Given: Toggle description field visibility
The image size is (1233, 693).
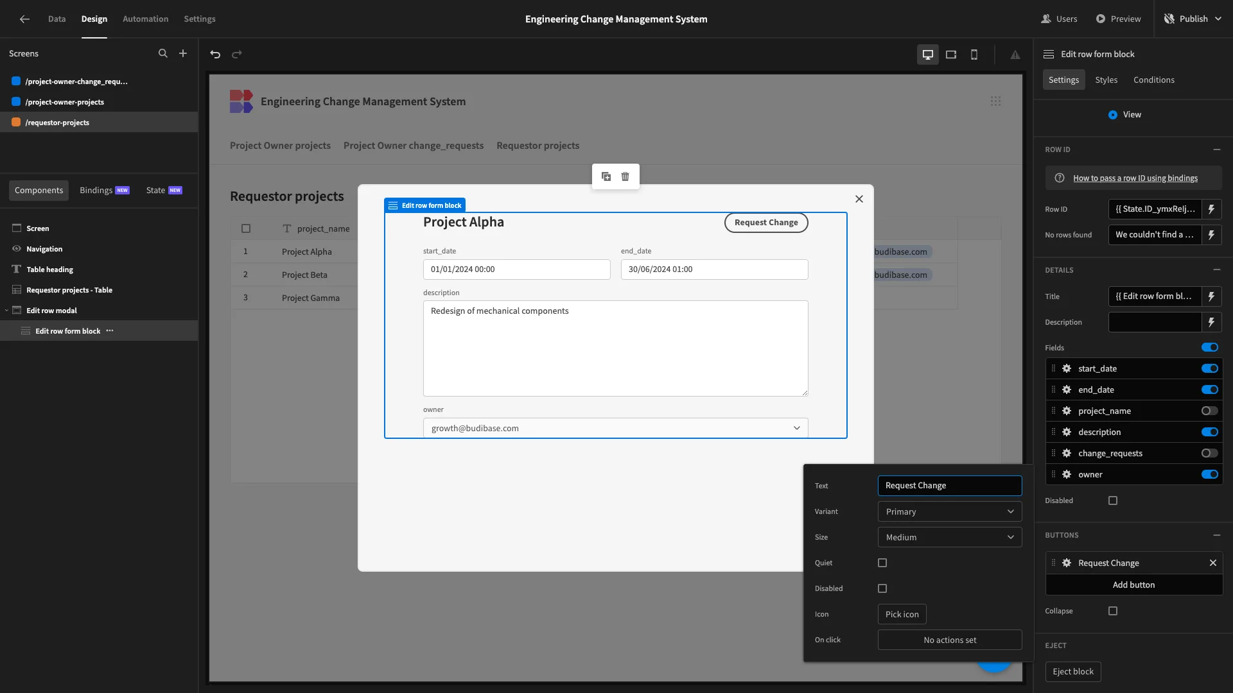Looking at the screenshot, I should coord(1210,432).
